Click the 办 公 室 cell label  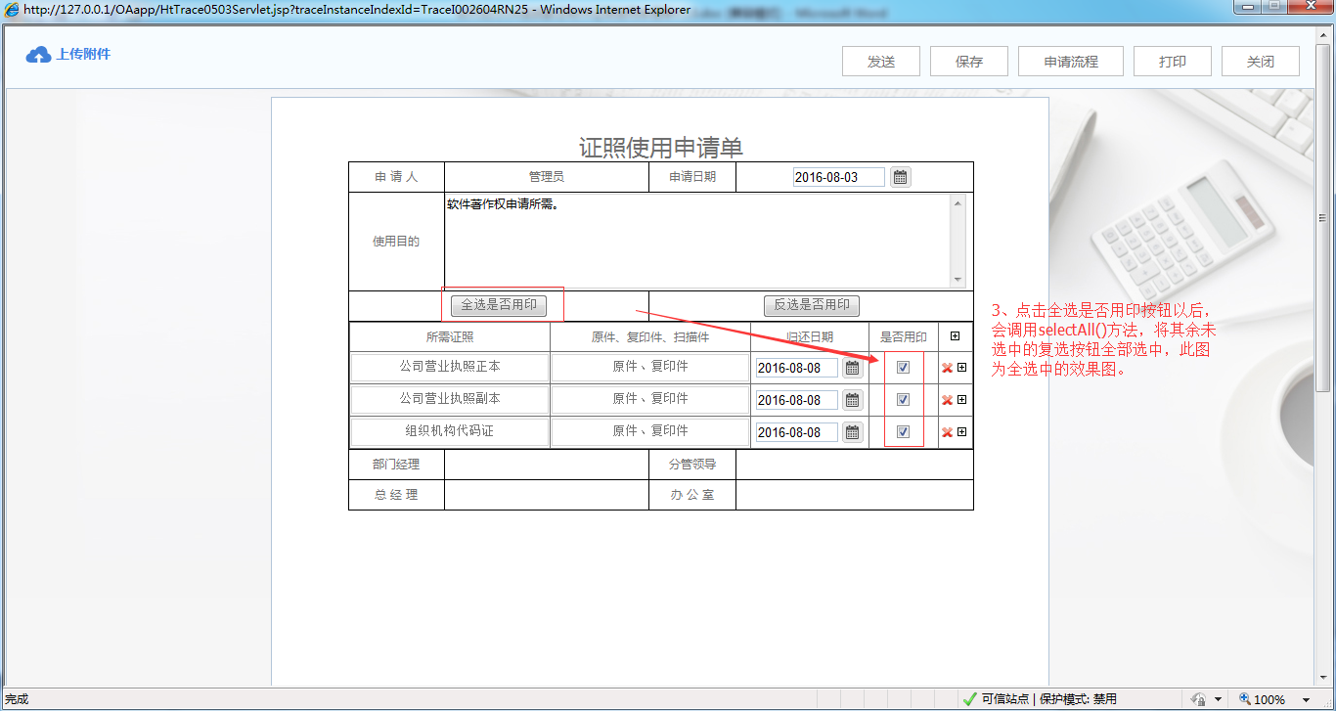coord(692,495)
